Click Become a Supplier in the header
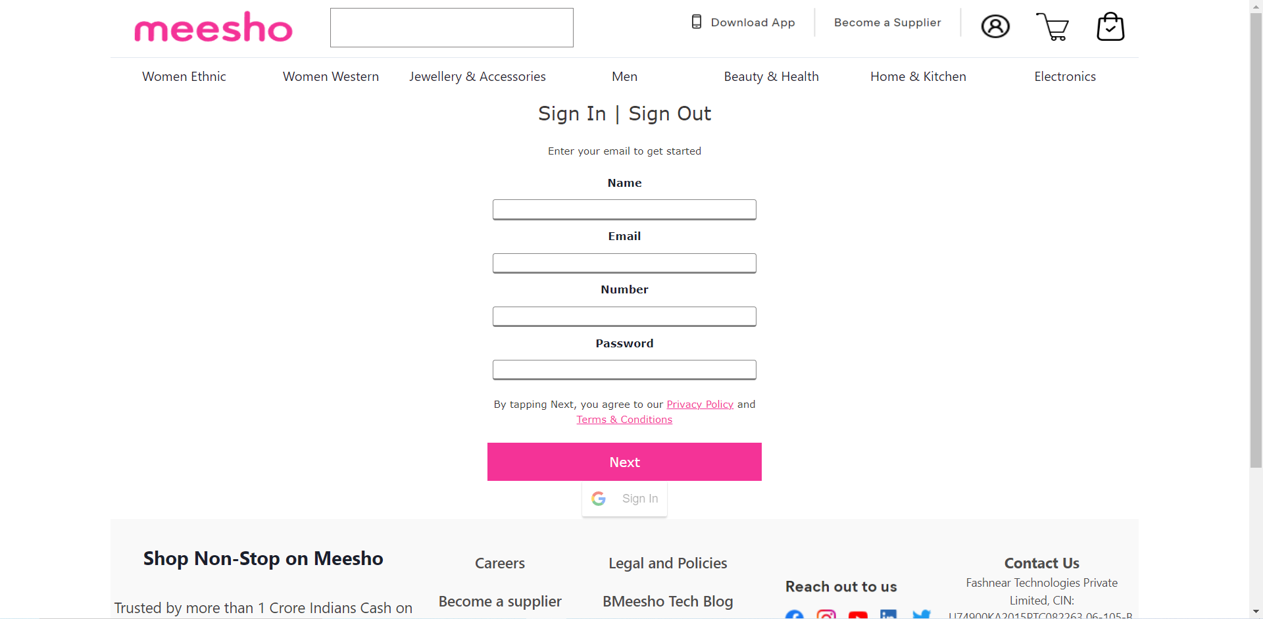This screenshot has height=619, width=1263. click(887, 22)
